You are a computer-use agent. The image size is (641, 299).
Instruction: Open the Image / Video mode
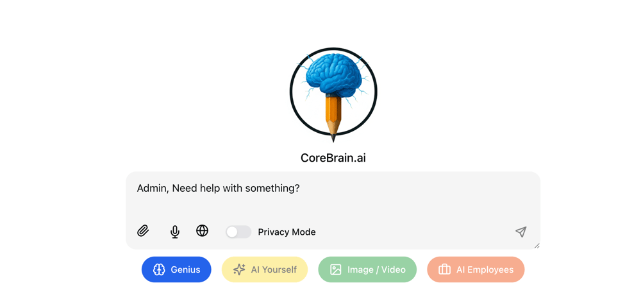[x=367, y=269]
